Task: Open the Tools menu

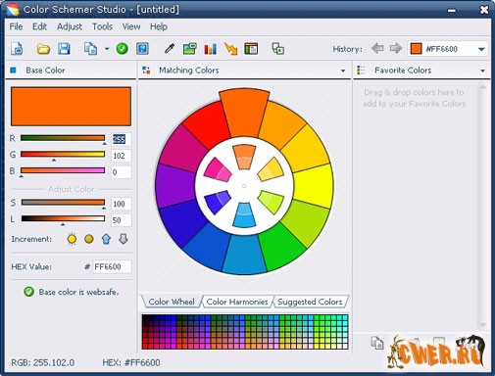Action: (x=102, y=26)
